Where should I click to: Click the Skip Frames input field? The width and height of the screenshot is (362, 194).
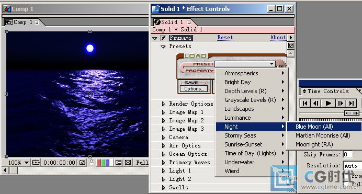348,154
